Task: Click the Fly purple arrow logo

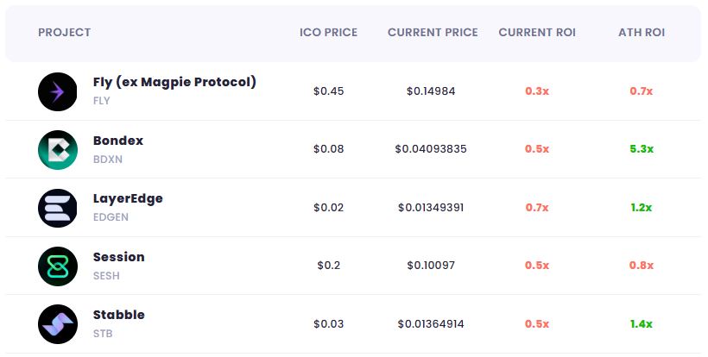Action: coord(58,92)
